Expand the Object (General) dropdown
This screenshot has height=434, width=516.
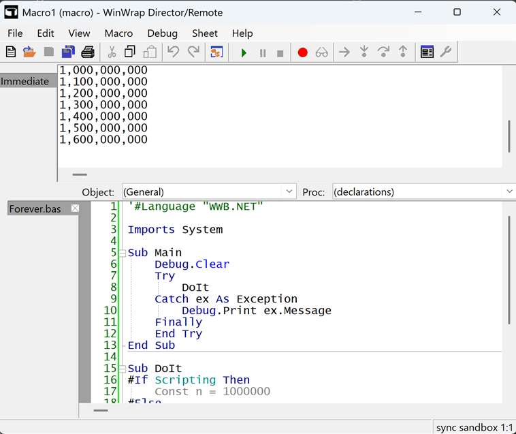(x=289, y=191)
